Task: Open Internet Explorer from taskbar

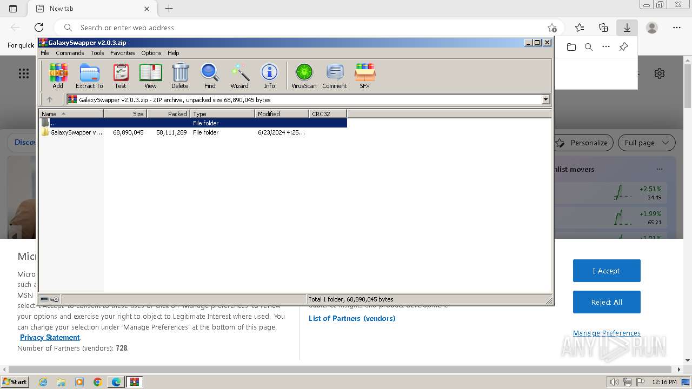Action: [x=43, y=382]
